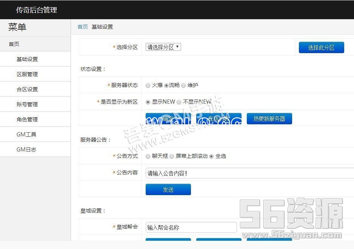354x249 pixels.
Task: View GM日志 from the sidebar
Action: (x=26, y=150)
